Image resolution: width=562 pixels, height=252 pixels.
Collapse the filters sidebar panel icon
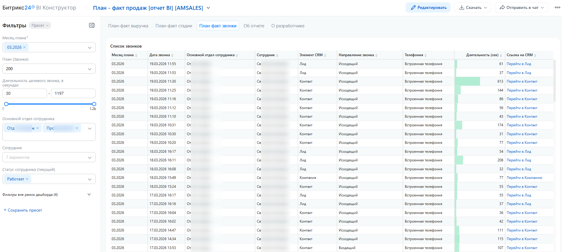pyautogui.click(x=92, y=25)
